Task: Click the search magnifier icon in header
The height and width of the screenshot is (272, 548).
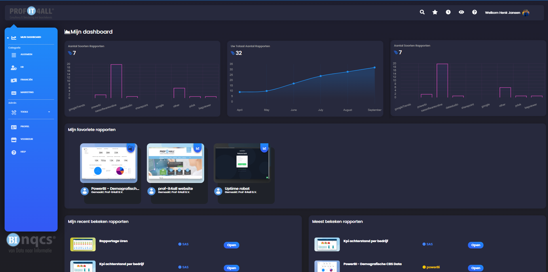Action: click(422, 12)
